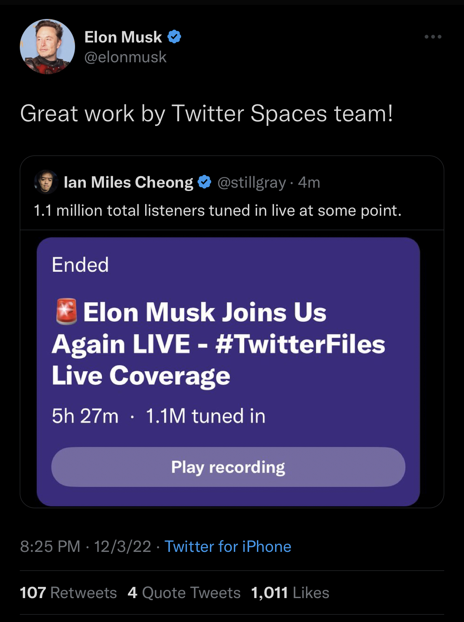Select the Ian Miles Cheong name
The width and height of the screenshot is (464, 622).
(128, 182)
